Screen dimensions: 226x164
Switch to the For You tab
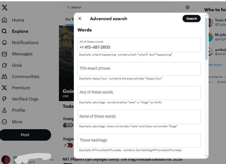pos(69,19)
